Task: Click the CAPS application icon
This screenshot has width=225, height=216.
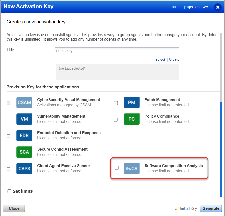Action: [x=24, y=168]
